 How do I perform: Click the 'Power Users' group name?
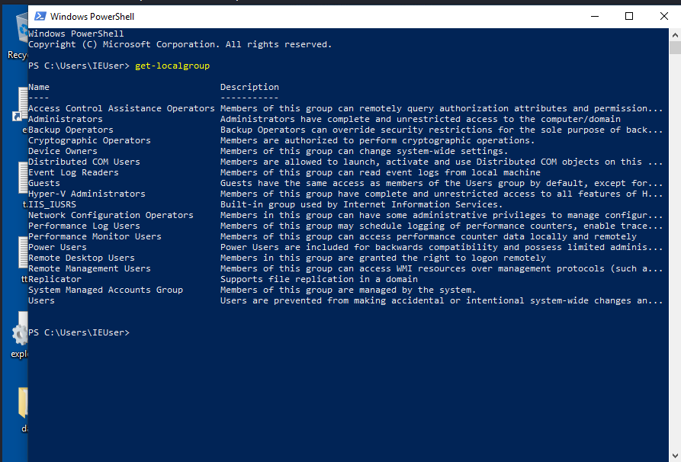(x=57, y=247)
